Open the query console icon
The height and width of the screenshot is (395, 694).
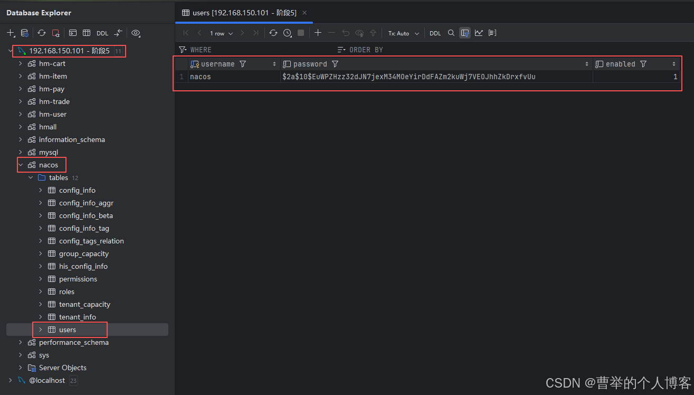(73, 33)
